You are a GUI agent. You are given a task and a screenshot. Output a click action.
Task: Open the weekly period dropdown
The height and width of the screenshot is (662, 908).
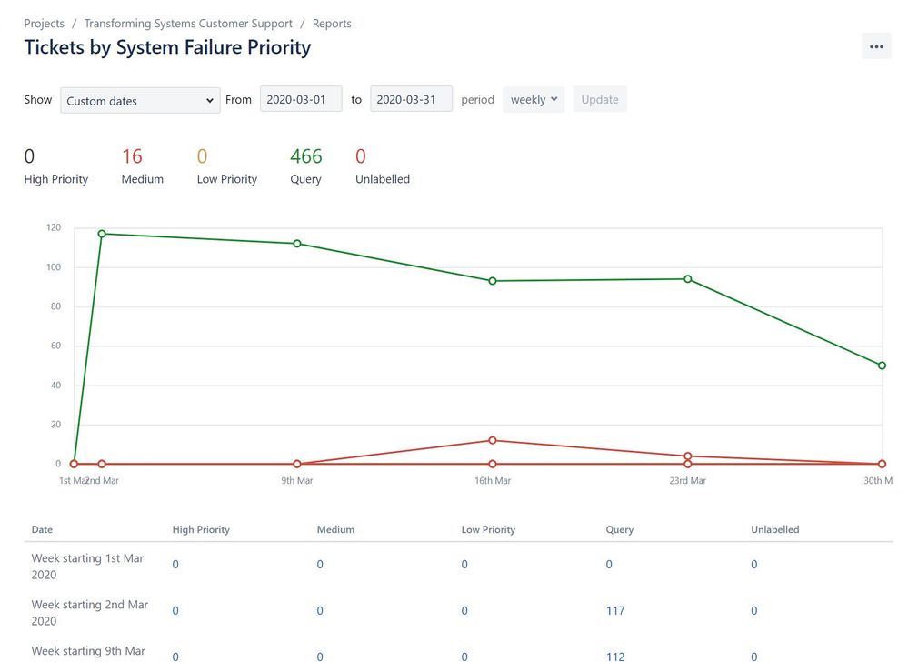click(x=534, y=100)
